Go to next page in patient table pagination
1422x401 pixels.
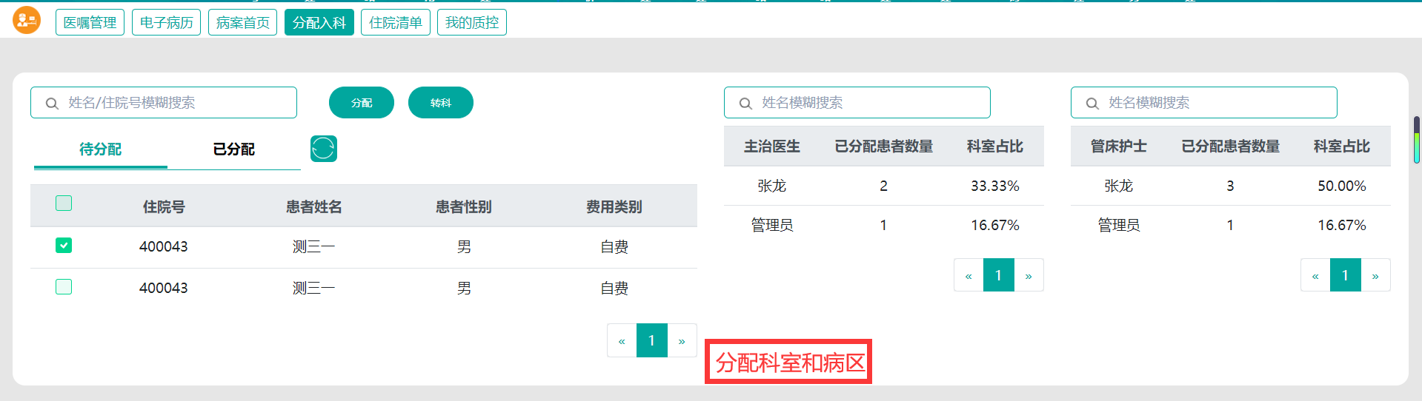682,340
